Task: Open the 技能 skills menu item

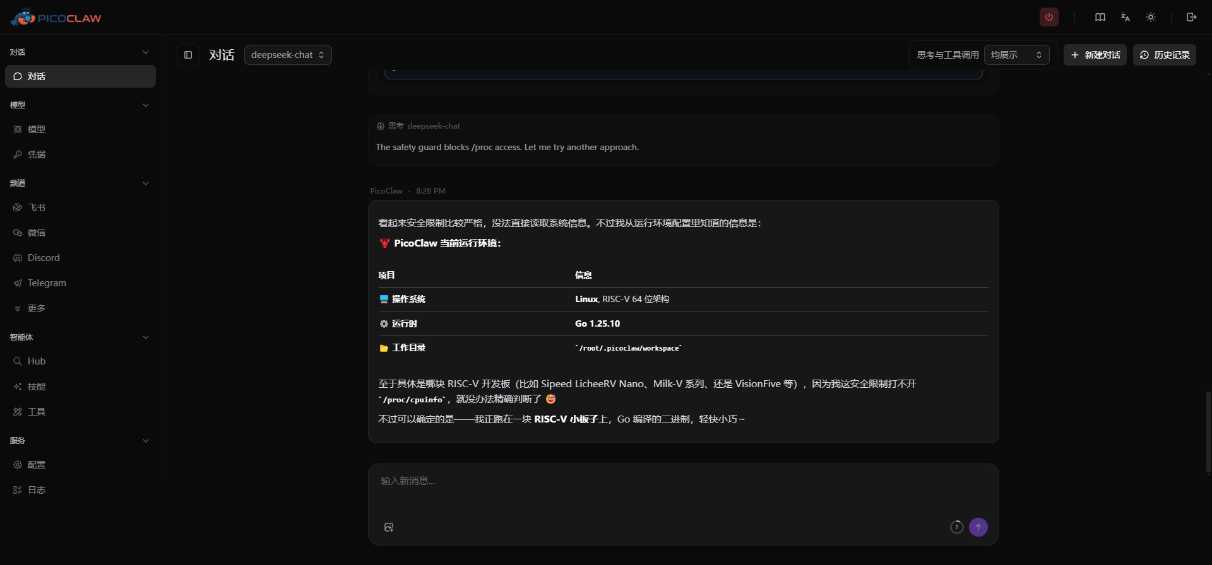Action: [80, 387]
